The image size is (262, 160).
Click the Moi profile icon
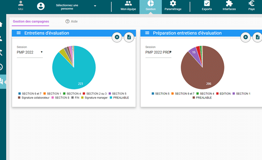[21, 3]
